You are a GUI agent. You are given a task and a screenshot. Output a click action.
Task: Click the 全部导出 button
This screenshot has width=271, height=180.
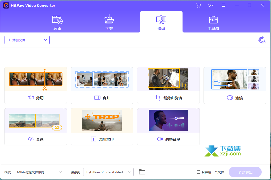(245, 172)
